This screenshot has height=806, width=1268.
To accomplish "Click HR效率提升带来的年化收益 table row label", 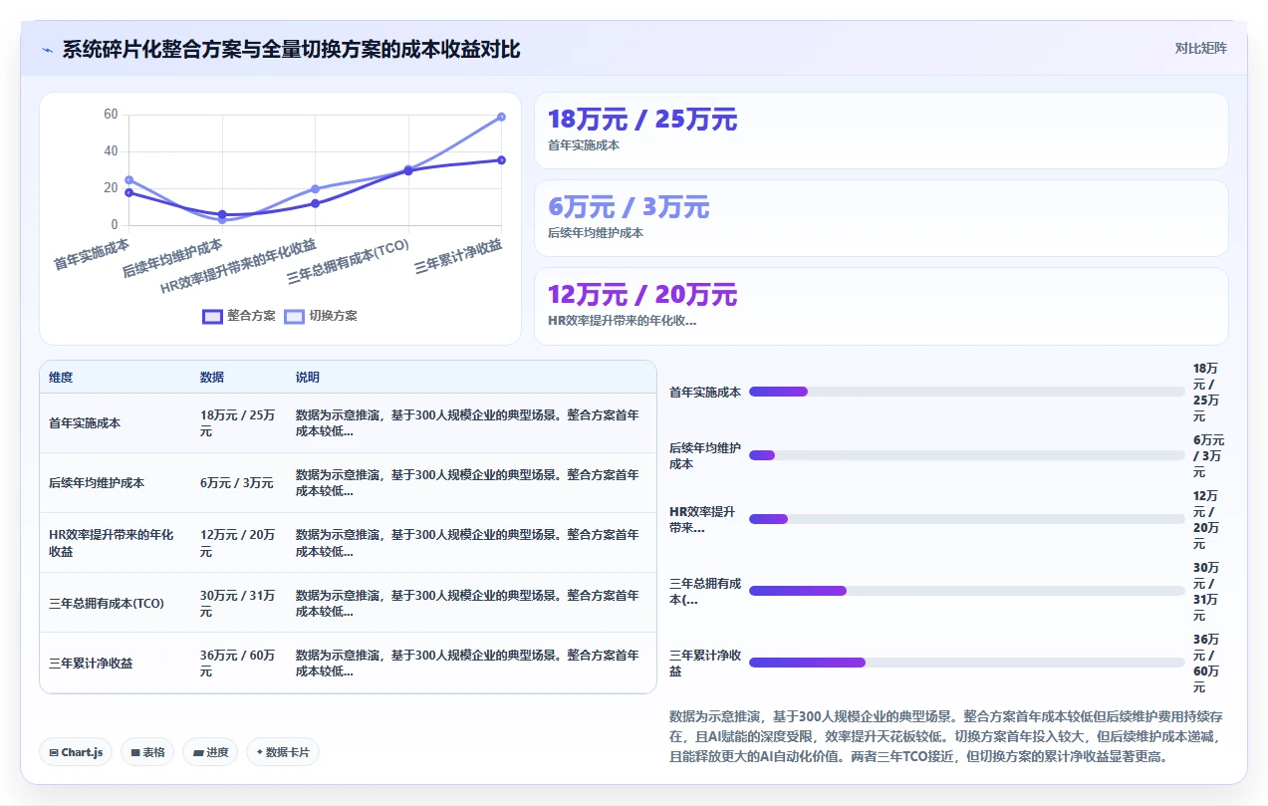I will [x=111, y=543].
